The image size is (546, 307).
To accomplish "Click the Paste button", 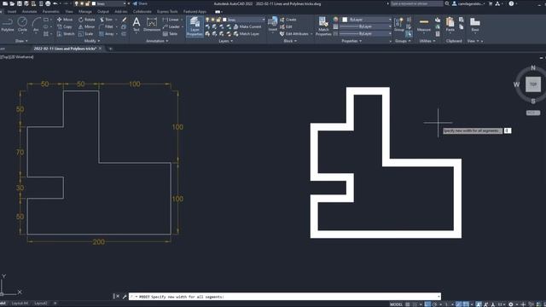I will 450,25.
